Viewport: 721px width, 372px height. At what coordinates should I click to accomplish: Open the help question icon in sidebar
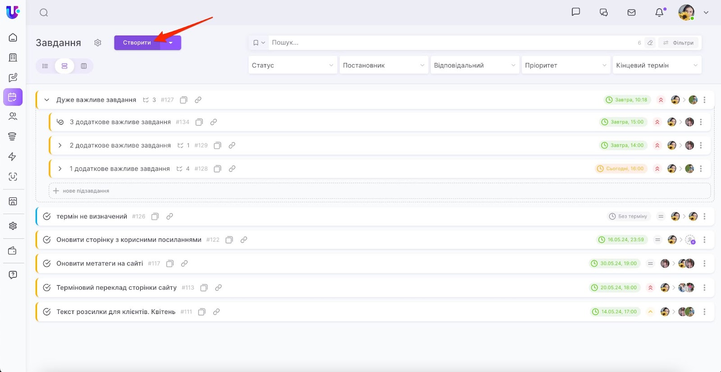13,275
